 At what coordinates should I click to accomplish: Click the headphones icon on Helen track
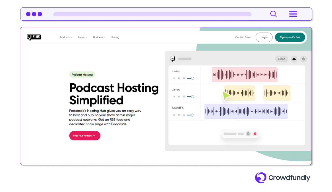[x=184, y=78]
